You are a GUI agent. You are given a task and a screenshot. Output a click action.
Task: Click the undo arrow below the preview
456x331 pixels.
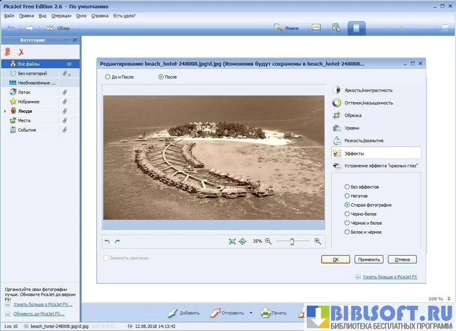108,241
